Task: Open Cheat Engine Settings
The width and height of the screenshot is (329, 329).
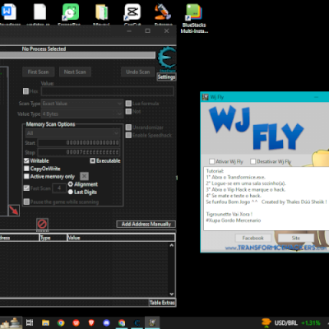Action: (166, 76)
